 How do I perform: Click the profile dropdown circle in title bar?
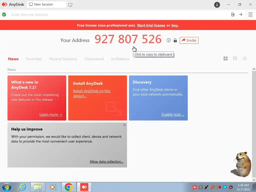(x=217, y=5)
